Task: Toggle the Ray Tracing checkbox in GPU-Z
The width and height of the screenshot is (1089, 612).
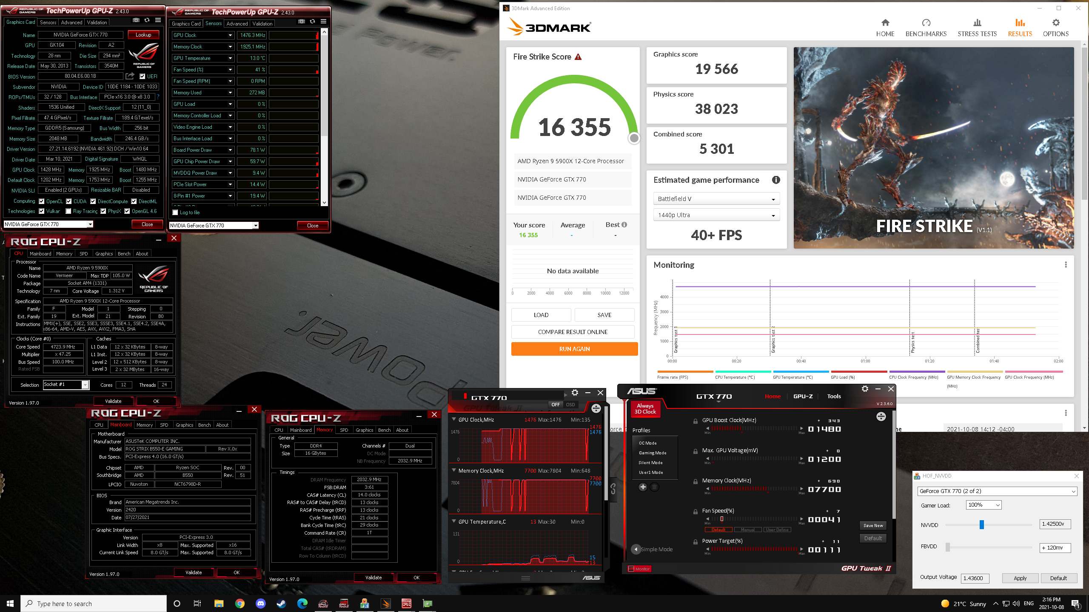Action: [68, 211]
